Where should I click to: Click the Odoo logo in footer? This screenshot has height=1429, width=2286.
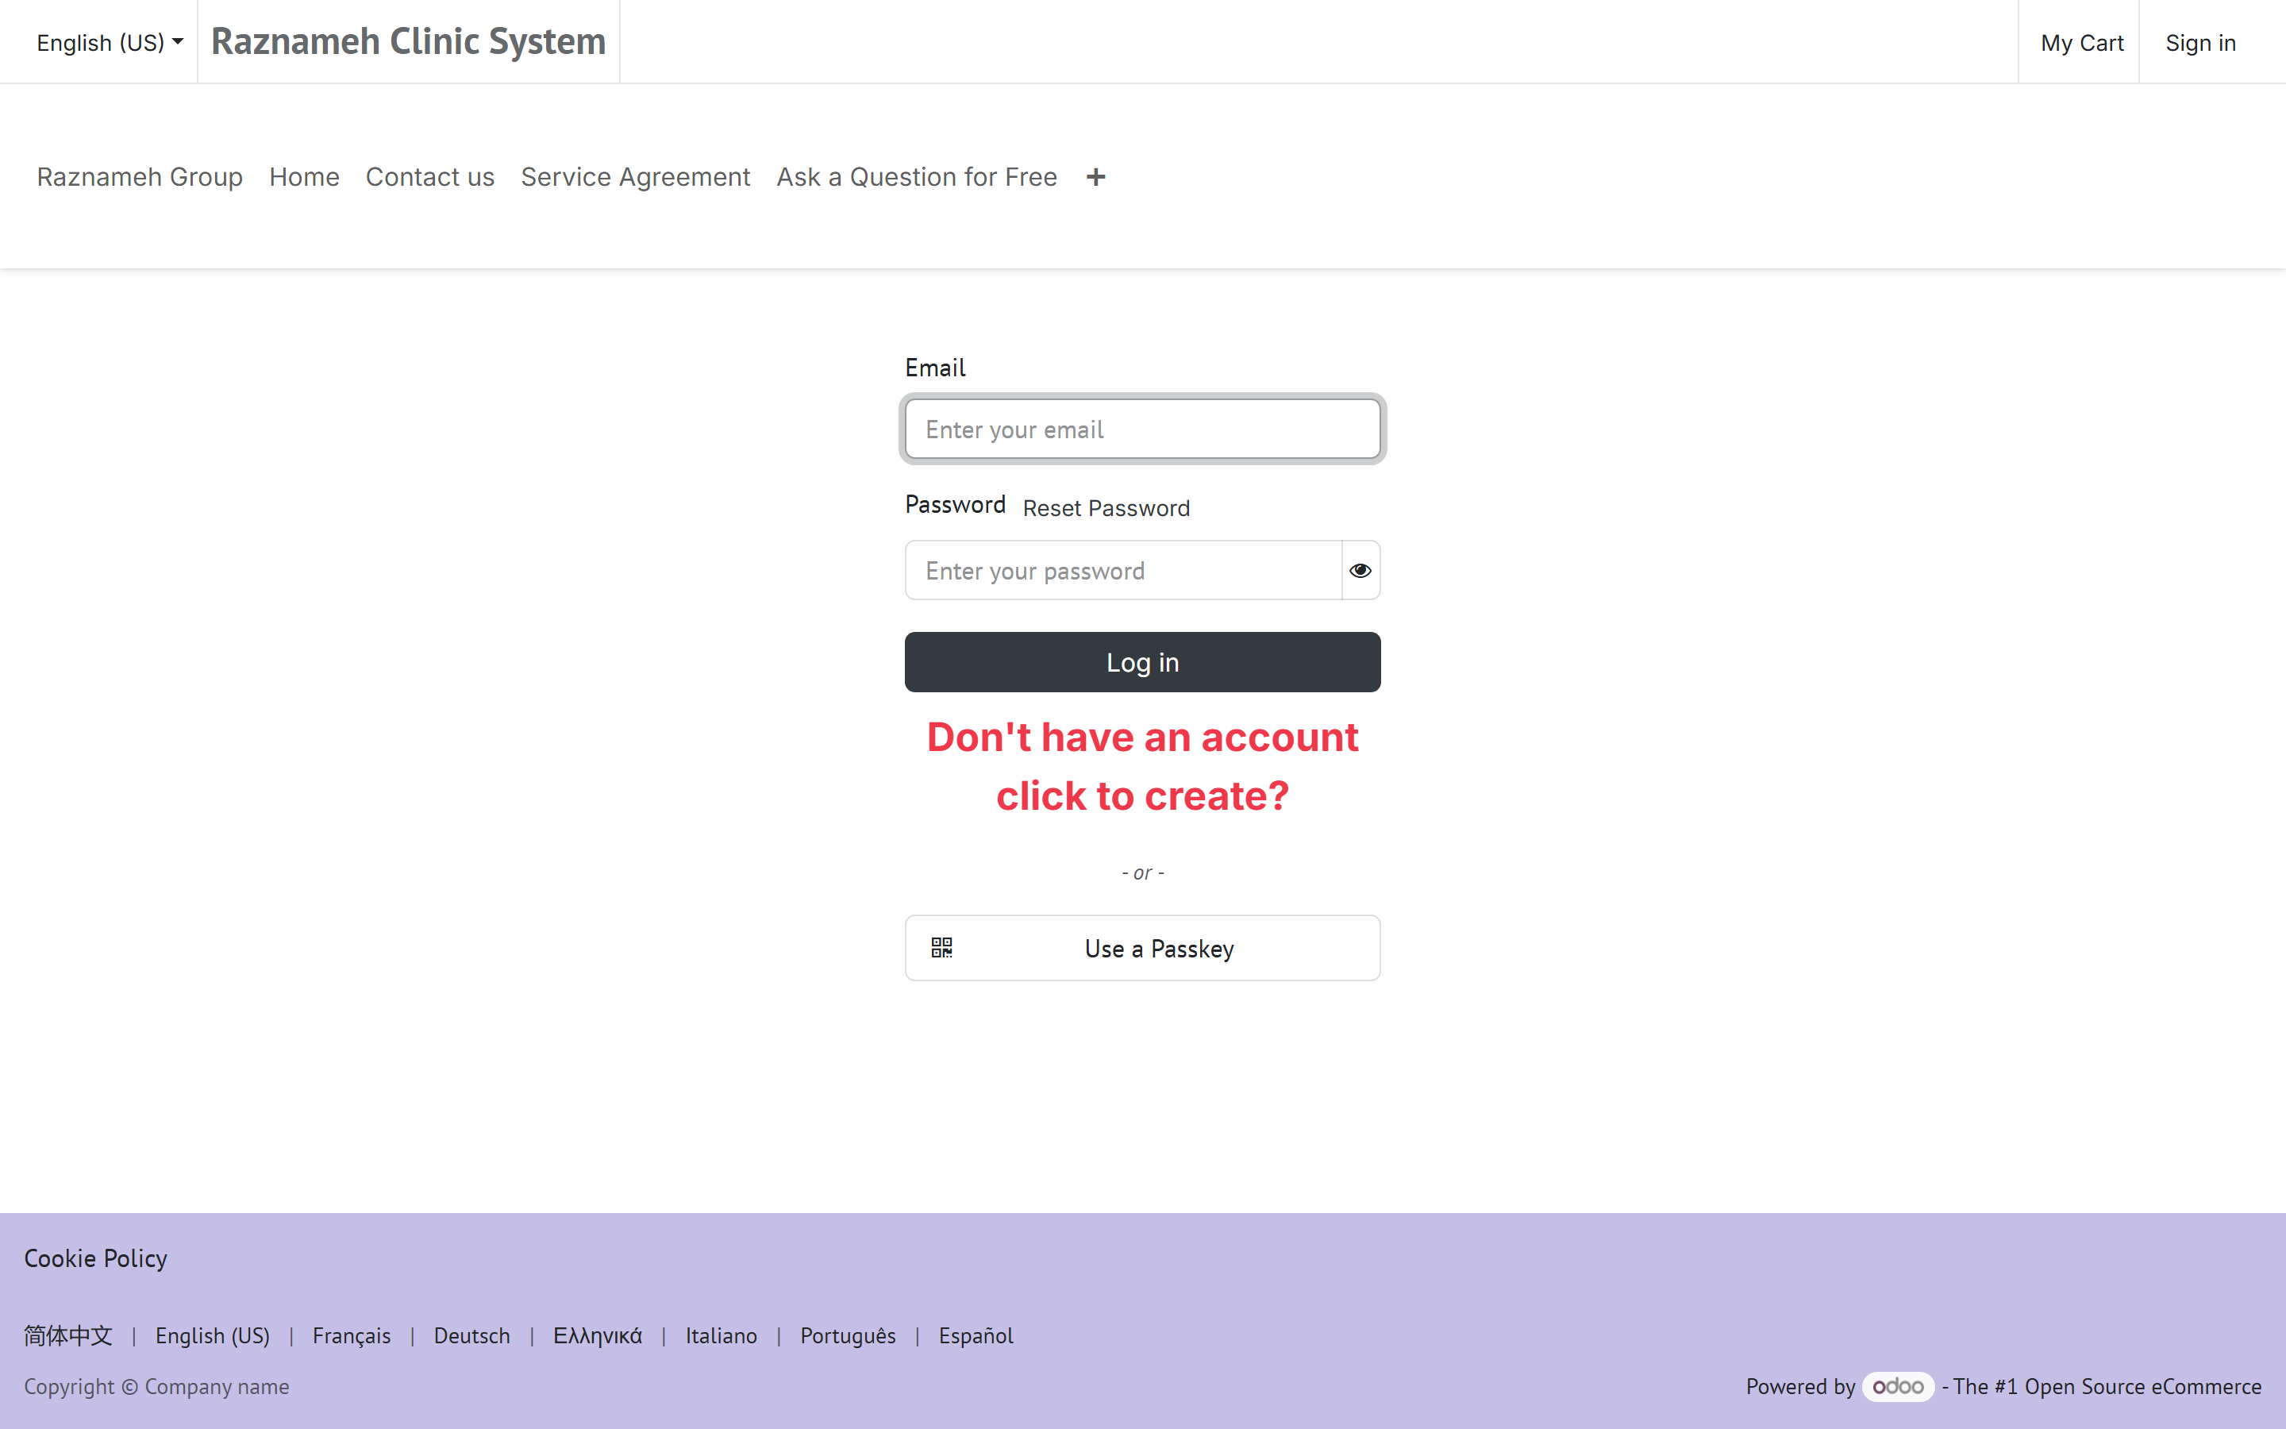coord(1898,1386)
